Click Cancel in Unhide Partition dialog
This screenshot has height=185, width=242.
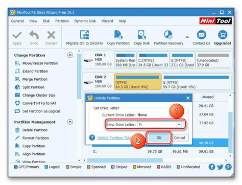point(179,137)
